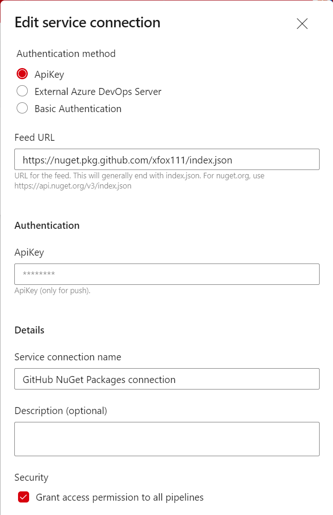Click the index.json feed description text

pos(139,176)
